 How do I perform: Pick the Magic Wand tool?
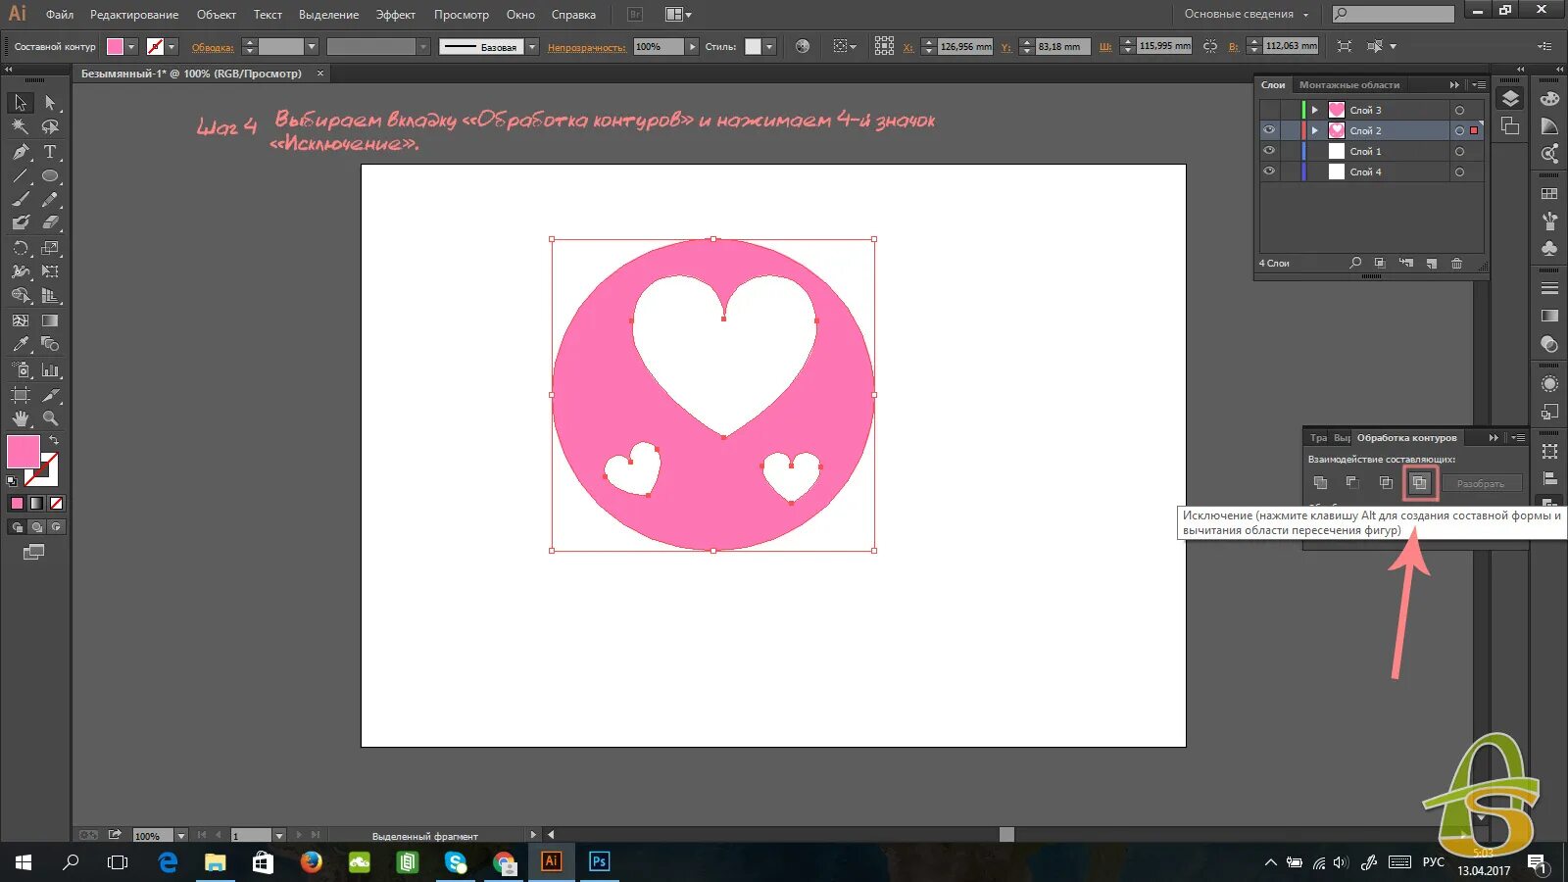coord(21,126)
